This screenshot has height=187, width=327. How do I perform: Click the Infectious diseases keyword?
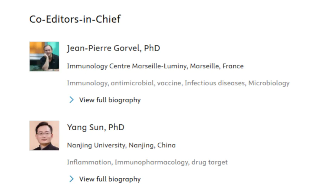click(215, 83)
